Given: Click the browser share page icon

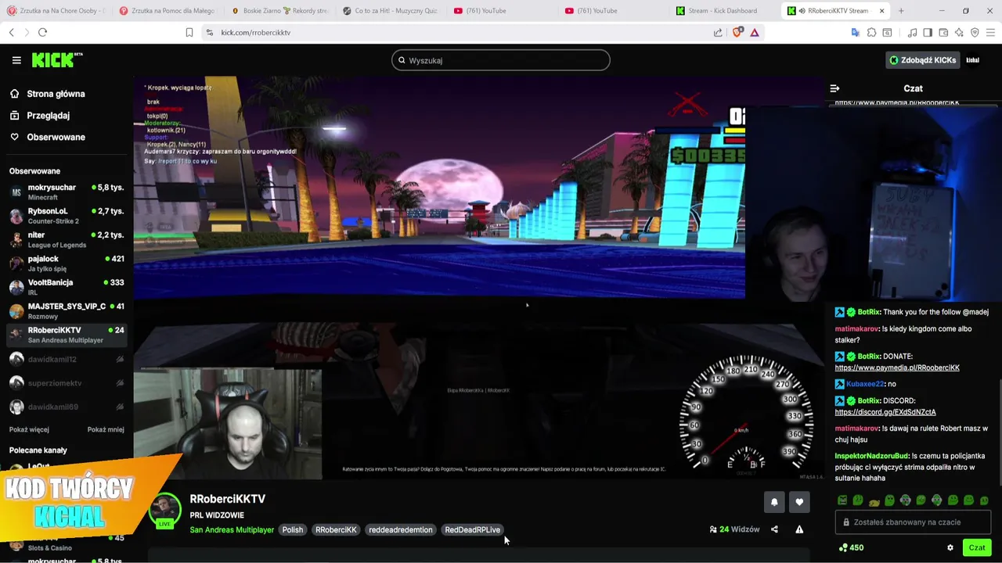Looking at the screenshot, I should (718, 32).
